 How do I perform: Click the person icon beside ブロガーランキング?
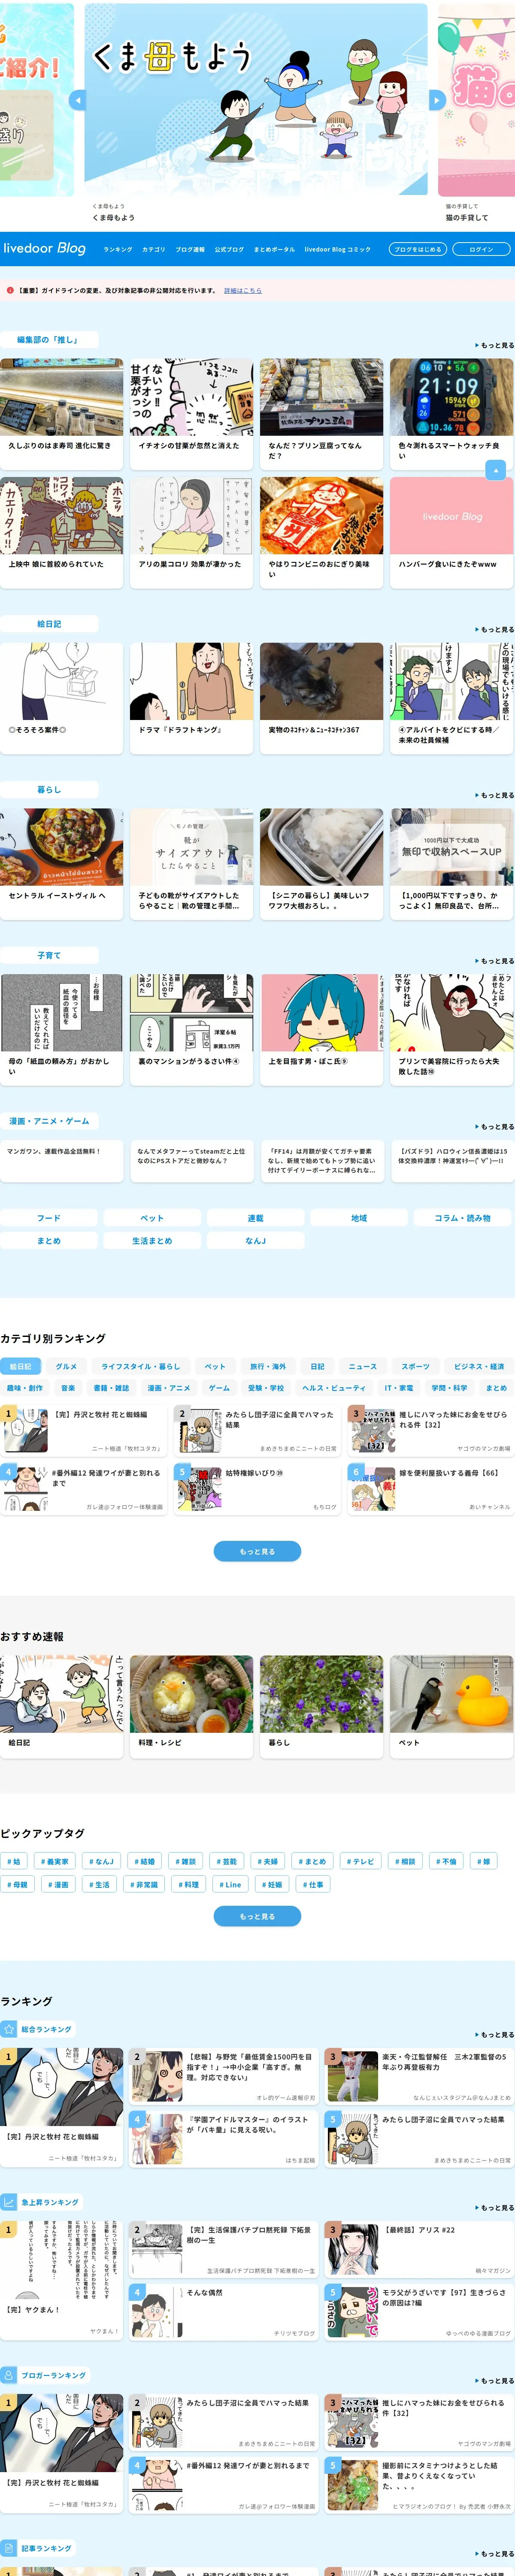[10, 2375]
